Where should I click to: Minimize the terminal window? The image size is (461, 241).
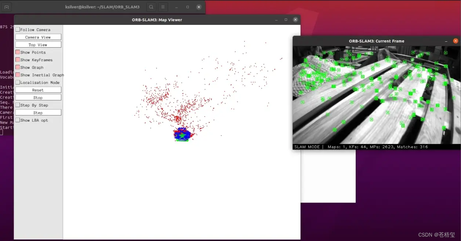[x=177, y=7]
